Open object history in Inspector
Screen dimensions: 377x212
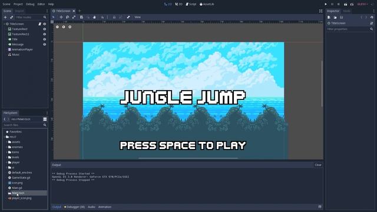point(372,17)
